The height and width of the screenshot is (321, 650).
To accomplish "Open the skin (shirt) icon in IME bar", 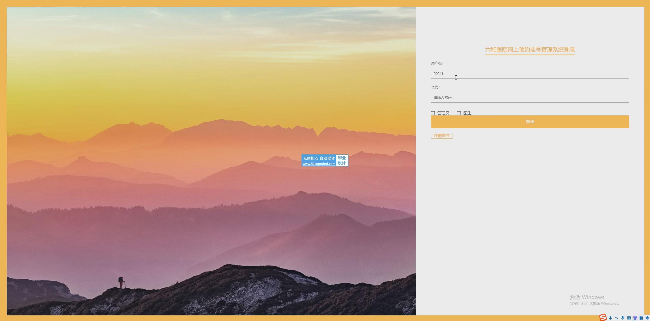I will [x=635, y=318].
